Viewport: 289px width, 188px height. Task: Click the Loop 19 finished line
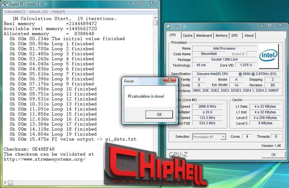53,134
